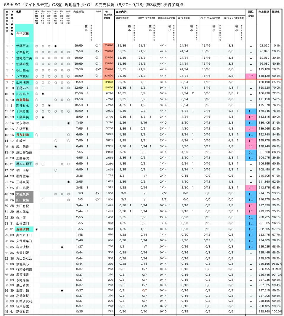Select name cell 倉野尾成美

(24, 58)
